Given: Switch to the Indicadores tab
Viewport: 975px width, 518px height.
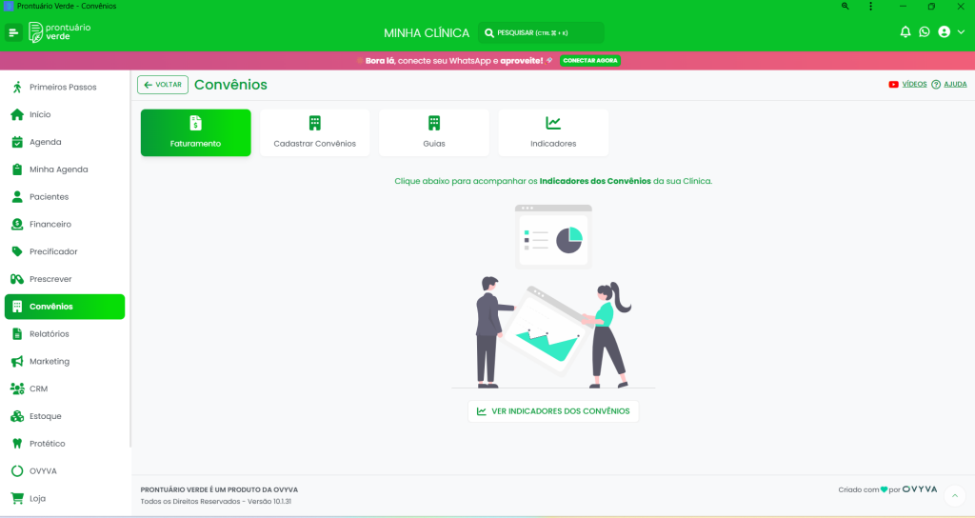Looking at the screenshot, I should tap(553, 132).
